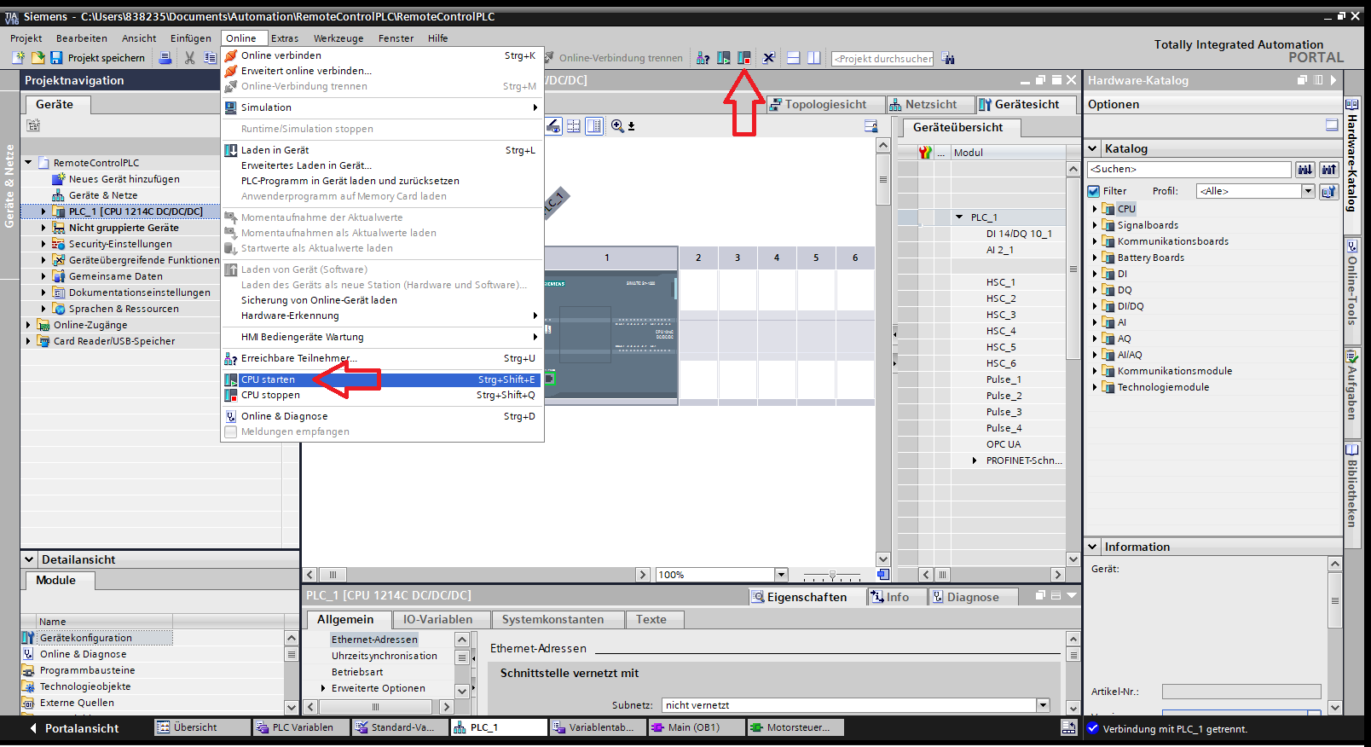Click Projekt speichern button

[97, 58]
